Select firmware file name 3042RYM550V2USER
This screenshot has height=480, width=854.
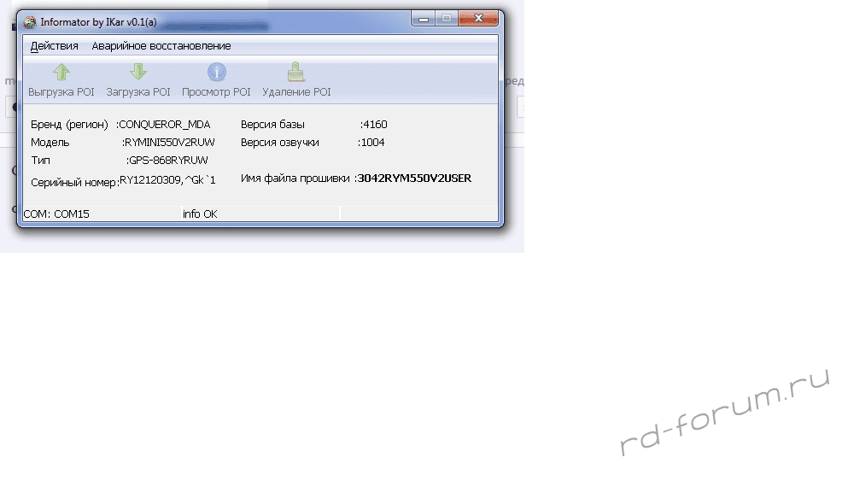tap(414, 179)
